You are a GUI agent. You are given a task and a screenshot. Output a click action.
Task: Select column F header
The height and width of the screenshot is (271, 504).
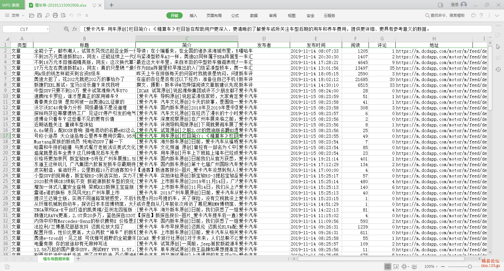point(355,39)
